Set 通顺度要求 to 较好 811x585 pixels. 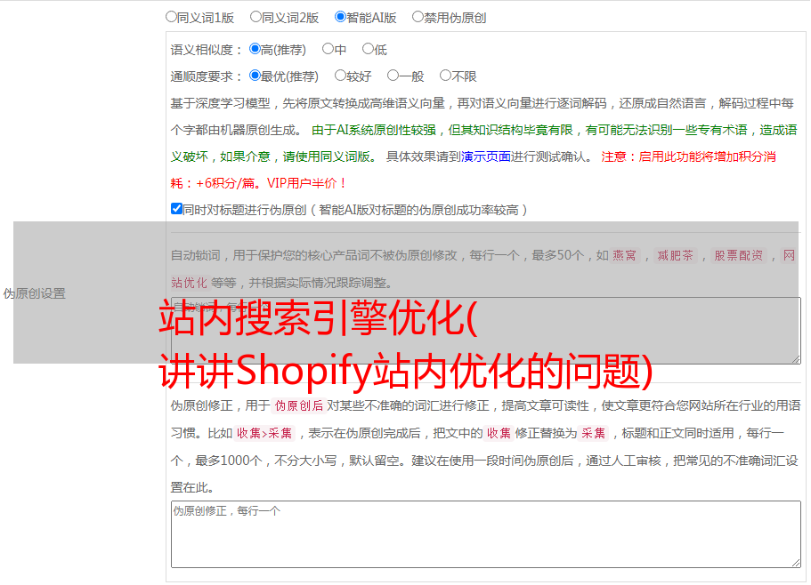(x=340, y=76)
